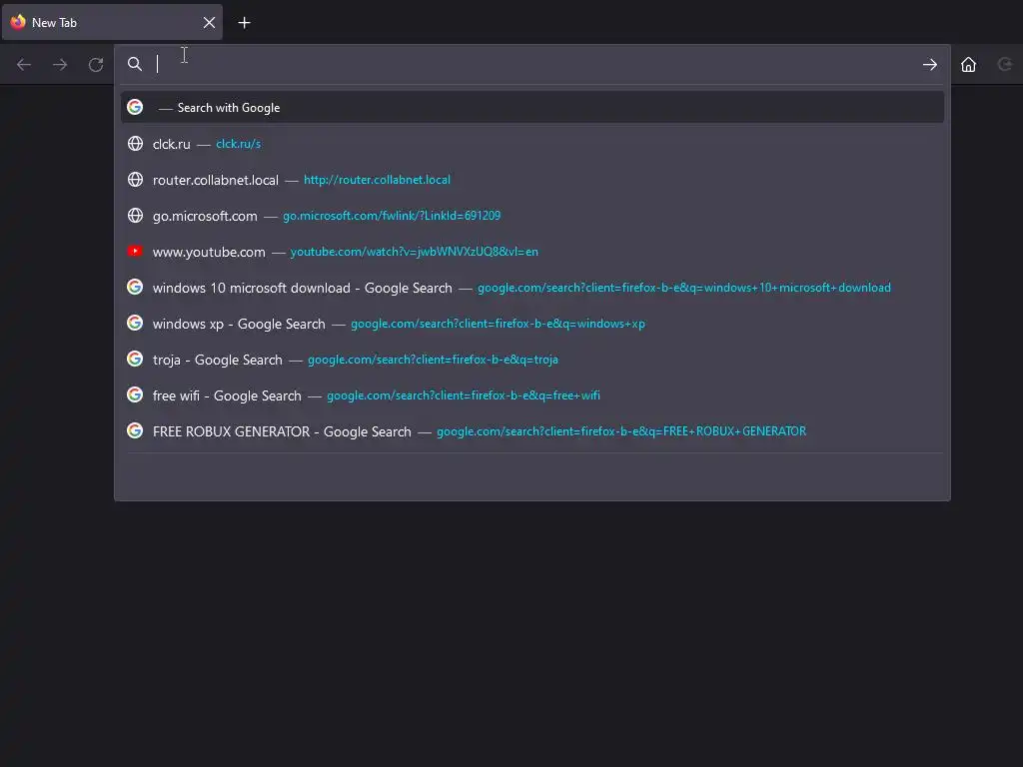
Task: Click Google icon beside windows 10 microsoft download
Action: tap(135, 287)
